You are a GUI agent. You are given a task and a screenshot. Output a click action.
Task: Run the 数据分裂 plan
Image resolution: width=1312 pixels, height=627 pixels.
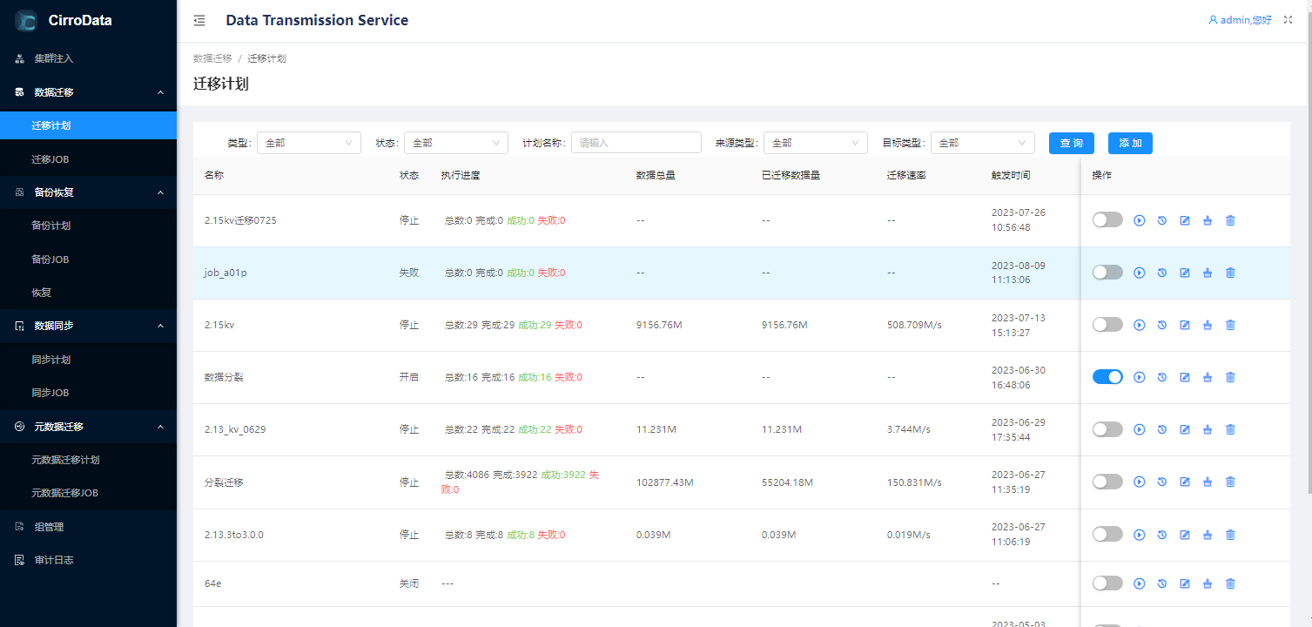click(1140, 377)
